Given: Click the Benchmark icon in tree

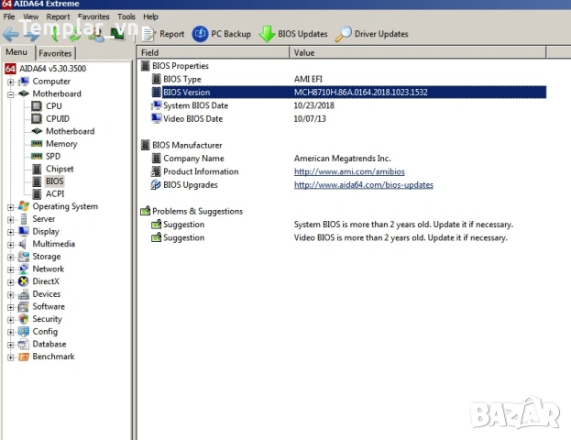Looking at the screenshot, I should (x=24, y=357).
